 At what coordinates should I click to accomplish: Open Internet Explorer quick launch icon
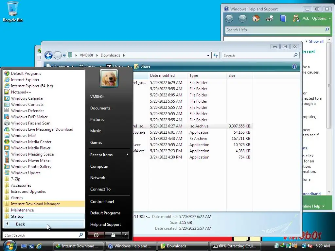pos(39,246)
